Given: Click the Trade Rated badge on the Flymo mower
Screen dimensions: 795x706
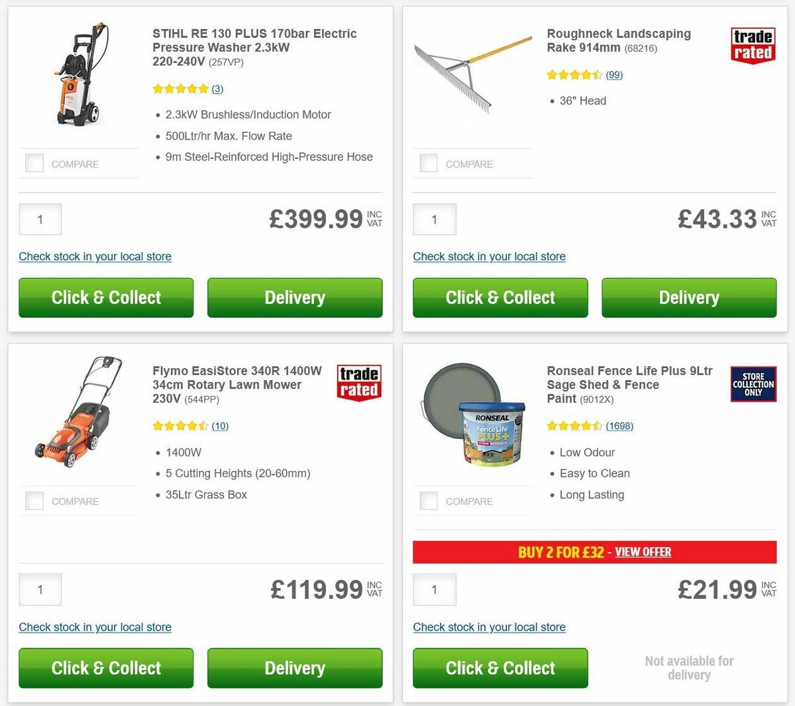Looking at the screenshot, I should click(x=358, y=385).
